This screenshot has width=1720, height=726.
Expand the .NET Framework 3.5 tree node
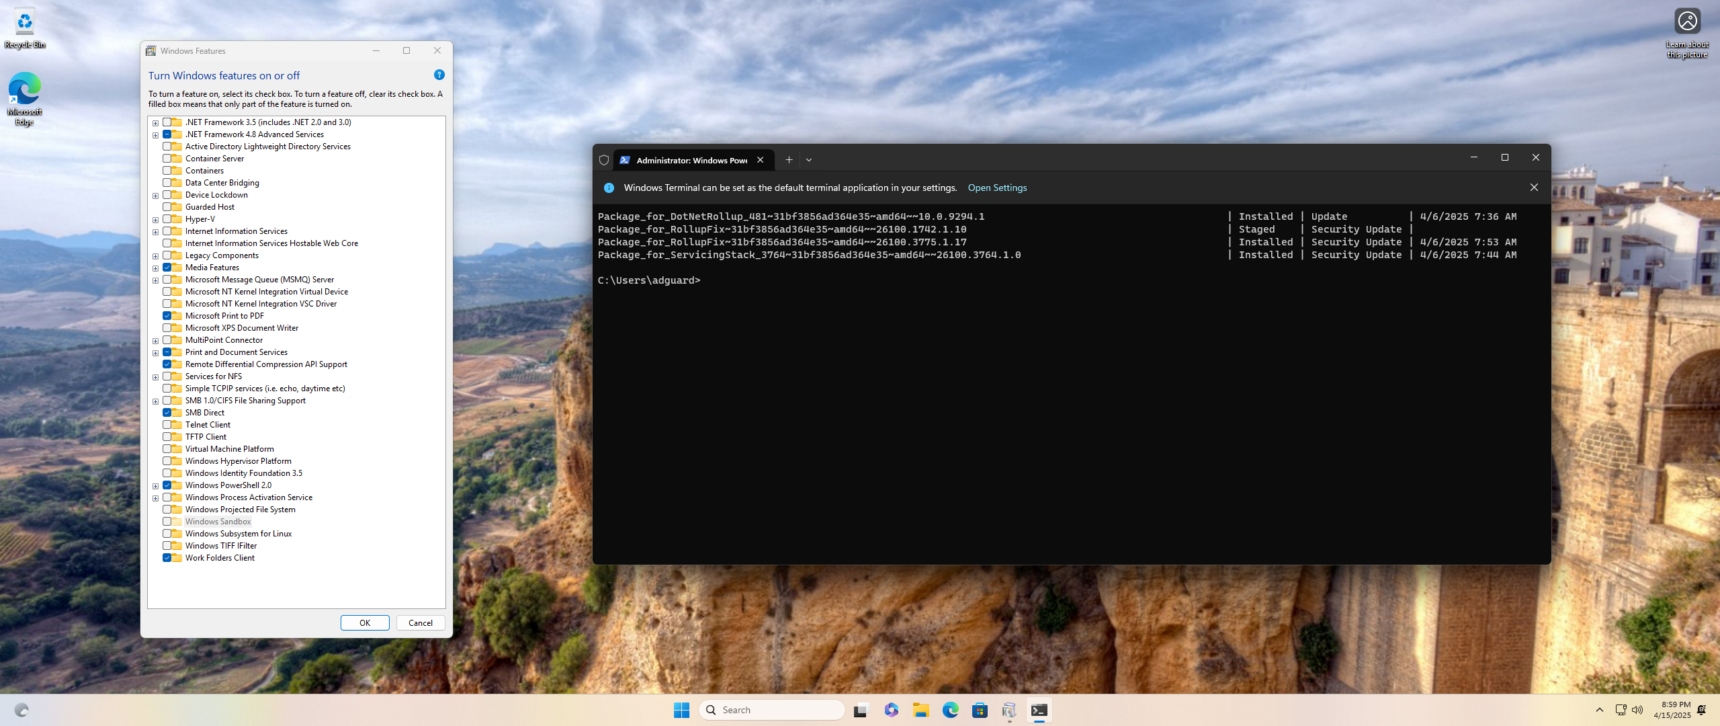click(x=155, y=122)
